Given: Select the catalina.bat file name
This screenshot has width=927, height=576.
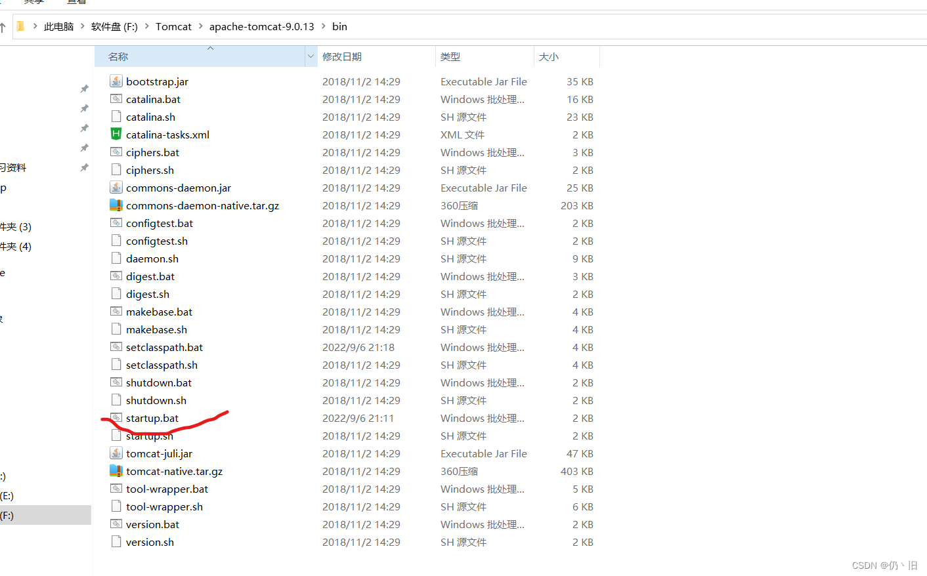Looking at the screenshot, I should tap(153, 99).
